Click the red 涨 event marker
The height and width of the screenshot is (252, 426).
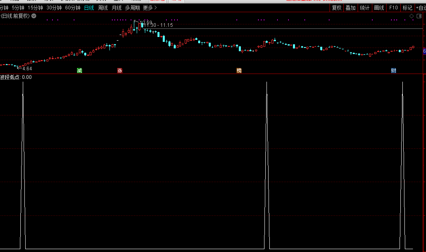(120, 71)
